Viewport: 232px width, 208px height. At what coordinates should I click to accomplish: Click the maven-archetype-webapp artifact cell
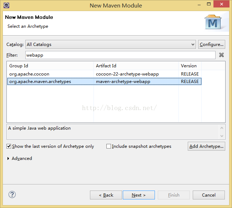coord(123,82)
